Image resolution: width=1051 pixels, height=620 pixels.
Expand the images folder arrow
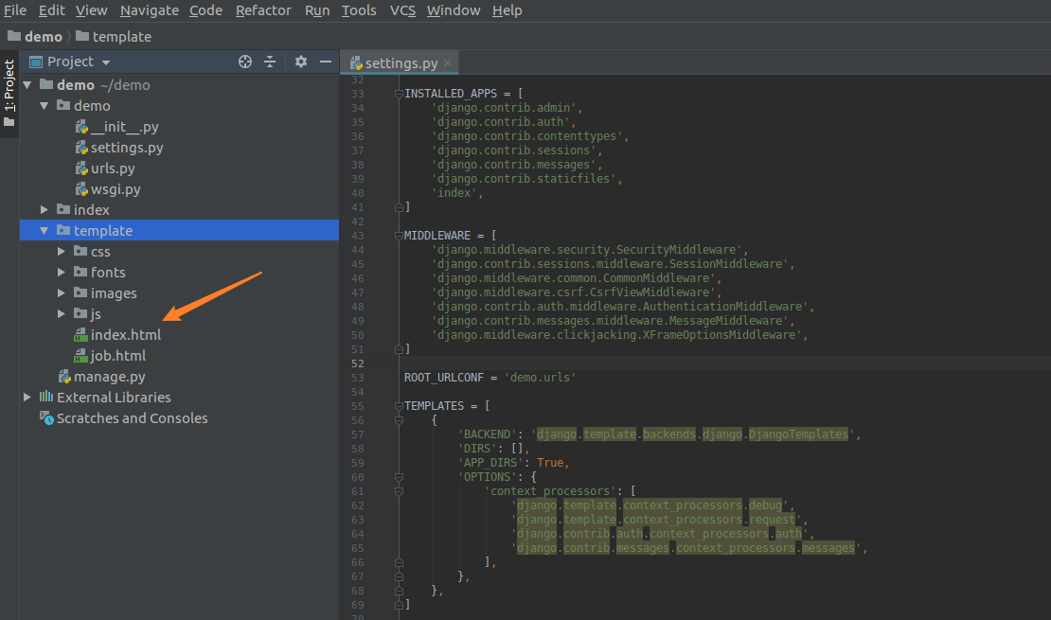[61, 292]
